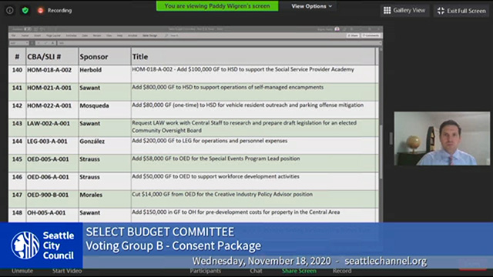Select row number cell '147'
The image size is (493, 277).
pos(17,199)
